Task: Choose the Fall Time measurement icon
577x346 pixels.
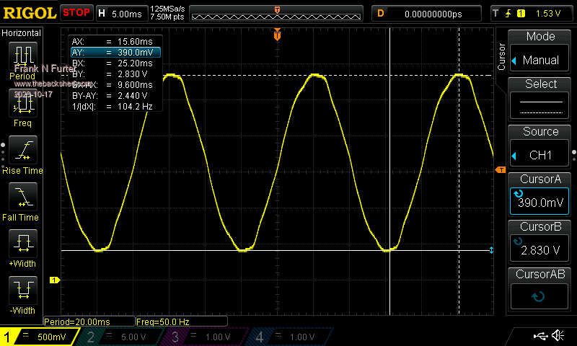Action: 22,198
